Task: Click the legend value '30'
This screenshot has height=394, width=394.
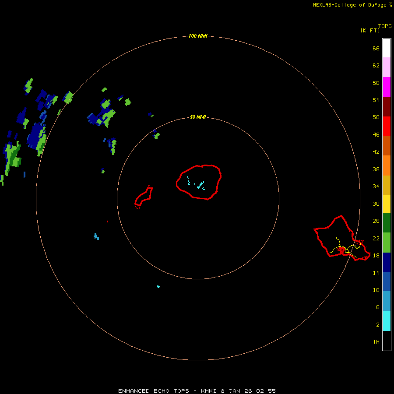Action: (x=376, y=204)
